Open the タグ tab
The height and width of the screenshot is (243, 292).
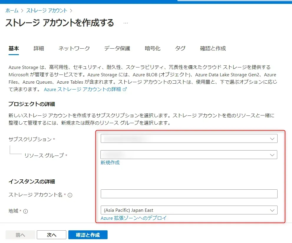(180, 49)
